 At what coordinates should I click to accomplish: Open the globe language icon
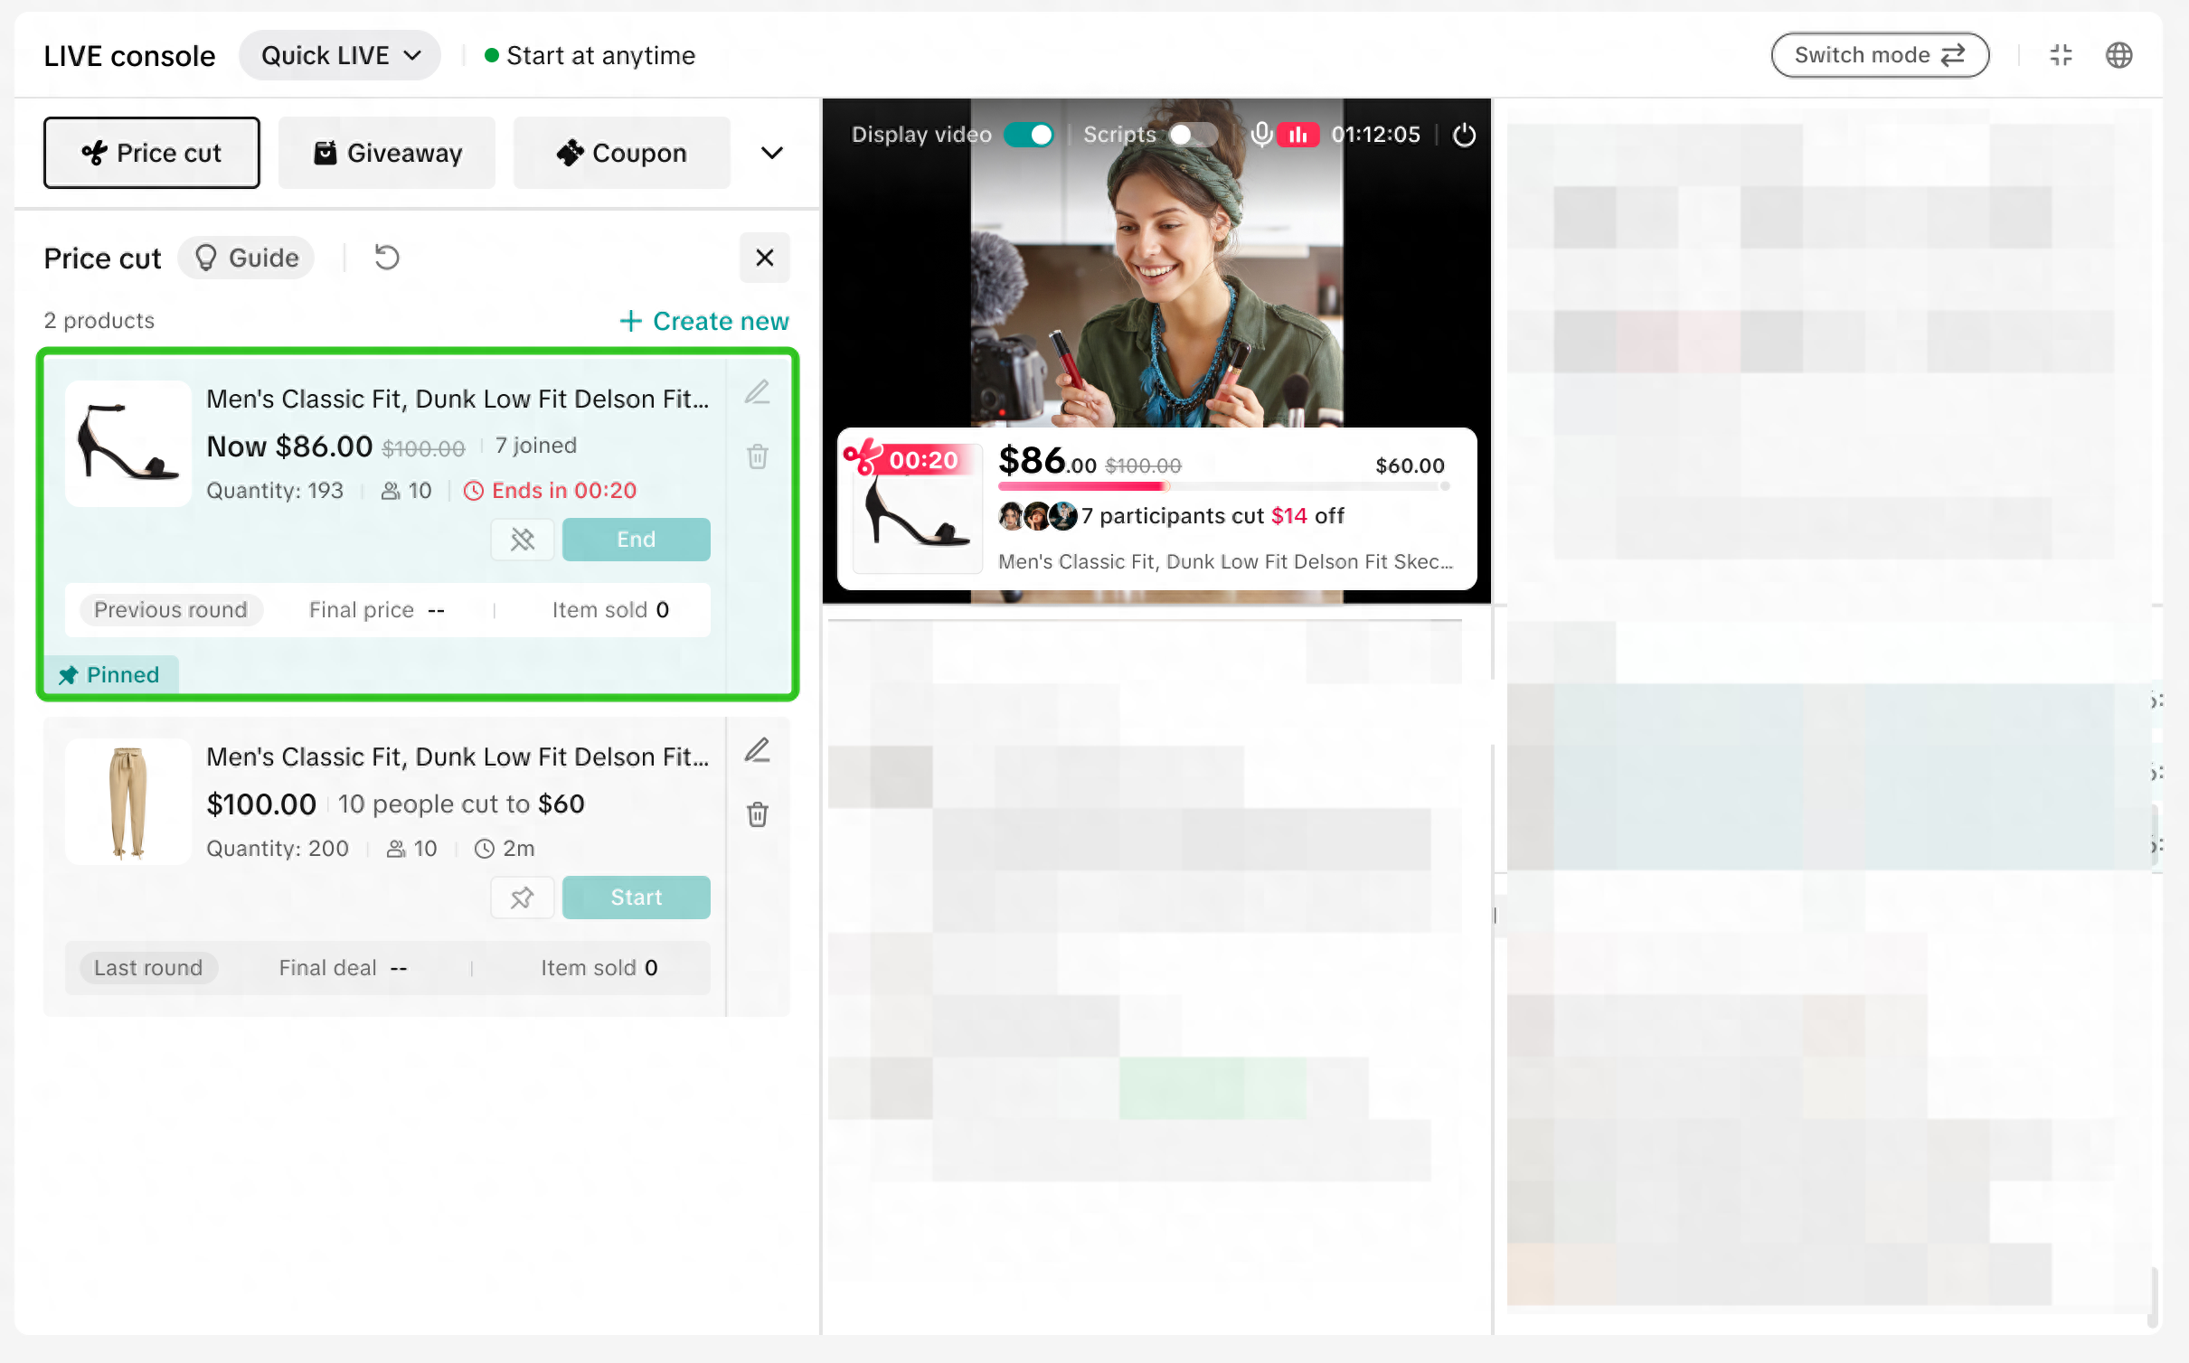pyautogui.click(x=2118, y=55)
